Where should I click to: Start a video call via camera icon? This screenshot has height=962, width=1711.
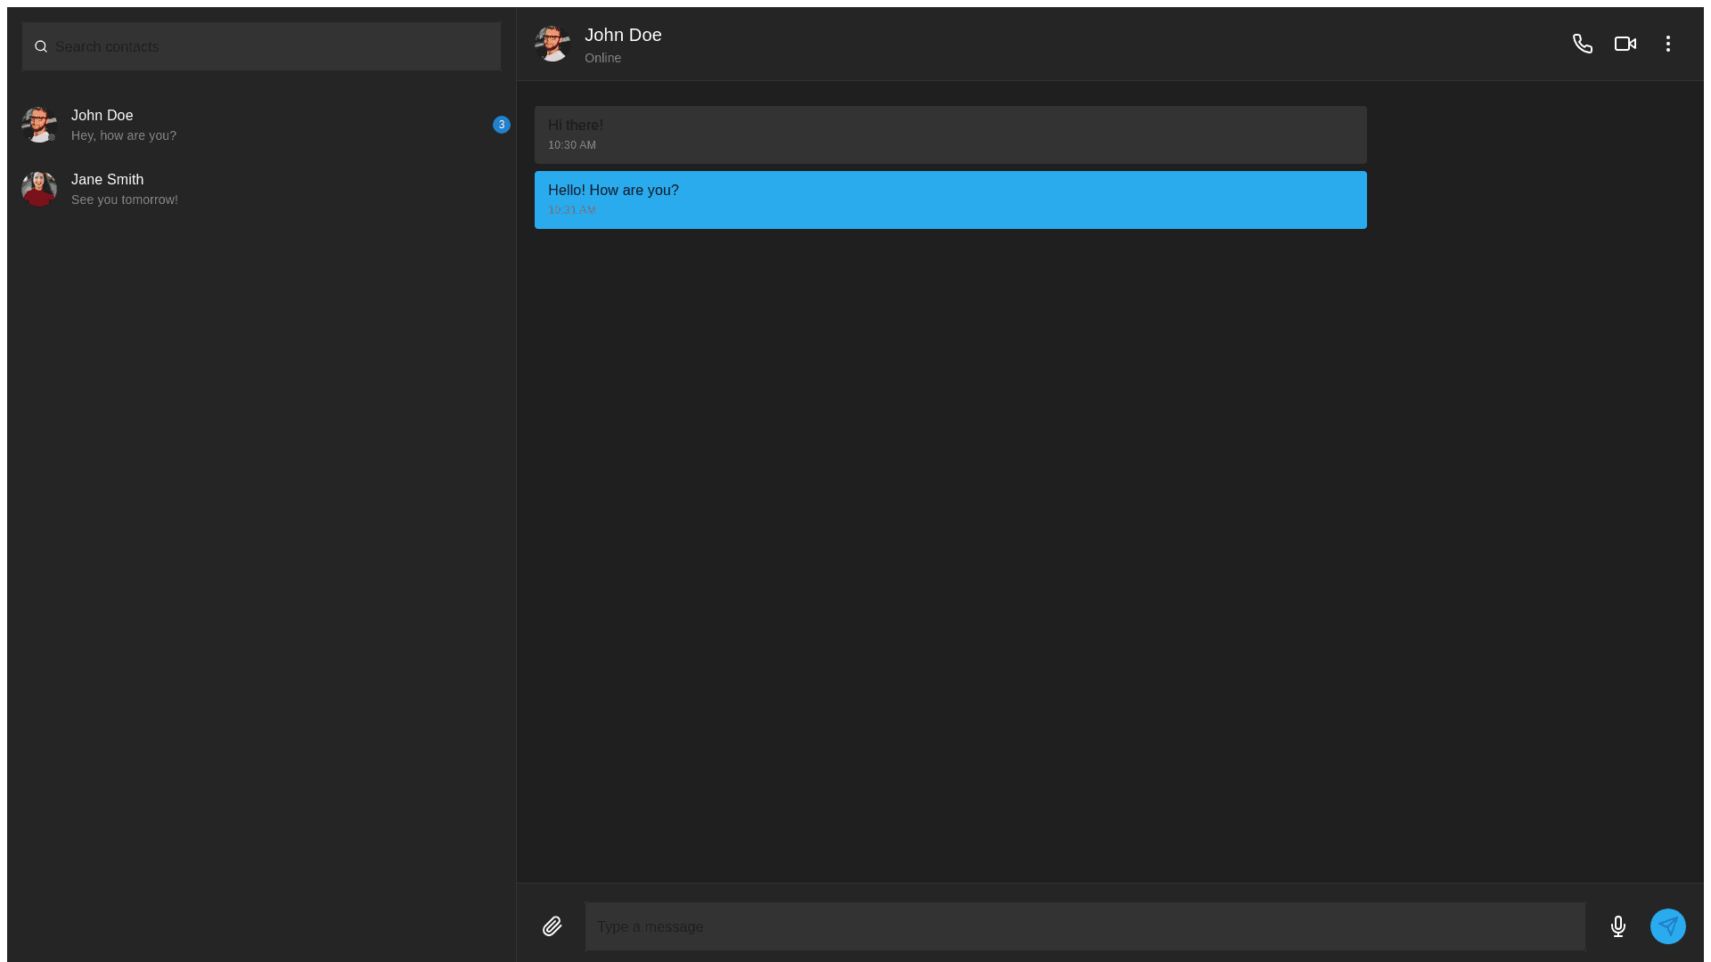1625,44
